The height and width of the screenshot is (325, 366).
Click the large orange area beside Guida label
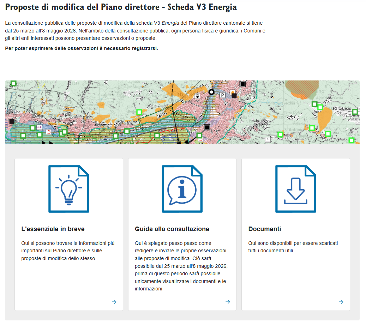[x=324, y=119]
